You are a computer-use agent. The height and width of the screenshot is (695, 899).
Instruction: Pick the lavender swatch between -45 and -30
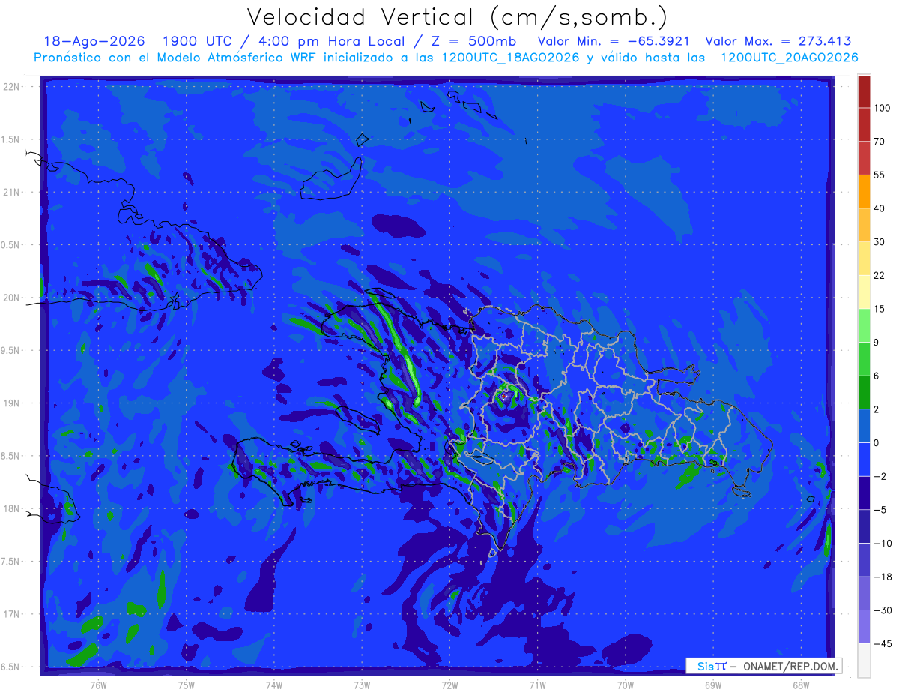(864, 627)
